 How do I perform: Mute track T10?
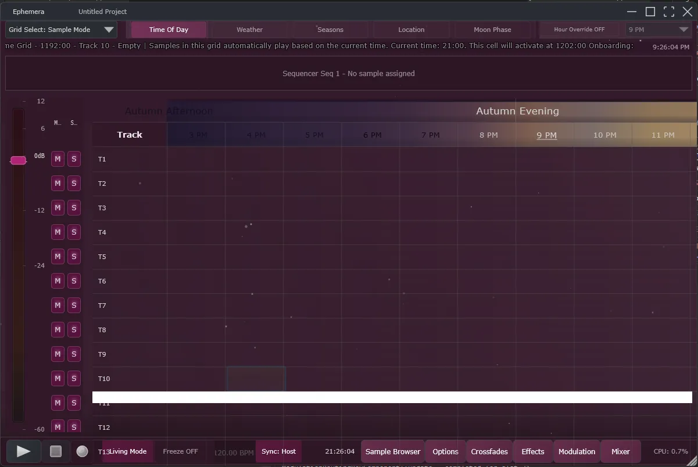click(x=58, y=379)
